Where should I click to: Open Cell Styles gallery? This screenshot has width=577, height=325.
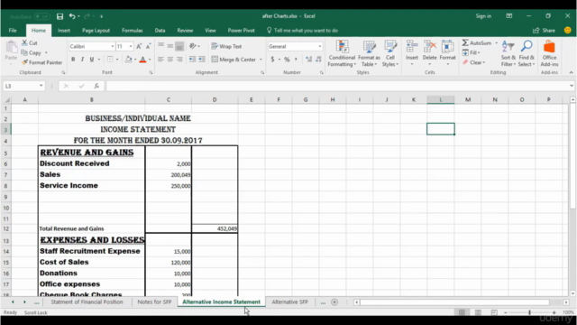[x=390, y=54]
